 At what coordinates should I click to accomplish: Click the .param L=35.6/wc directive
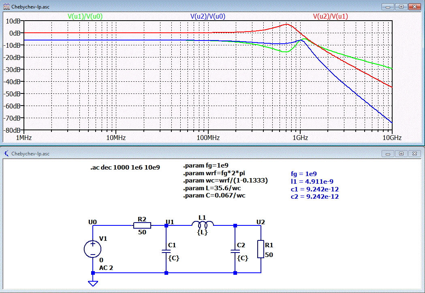tap(212, 188)
